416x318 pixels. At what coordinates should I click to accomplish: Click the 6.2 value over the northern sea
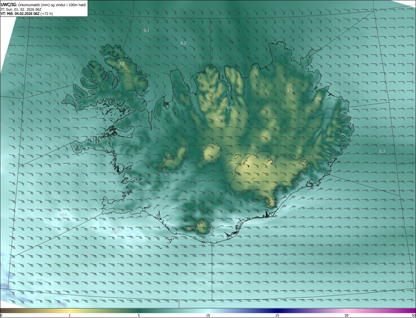pyautogui.click(x=183, y=43)
